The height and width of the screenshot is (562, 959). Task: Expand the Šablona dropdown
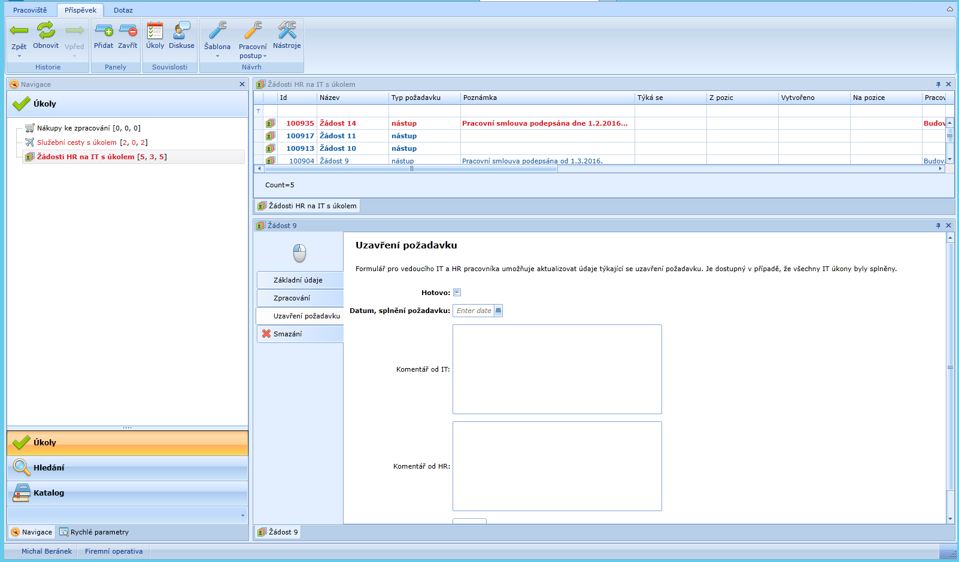[217, 56]
